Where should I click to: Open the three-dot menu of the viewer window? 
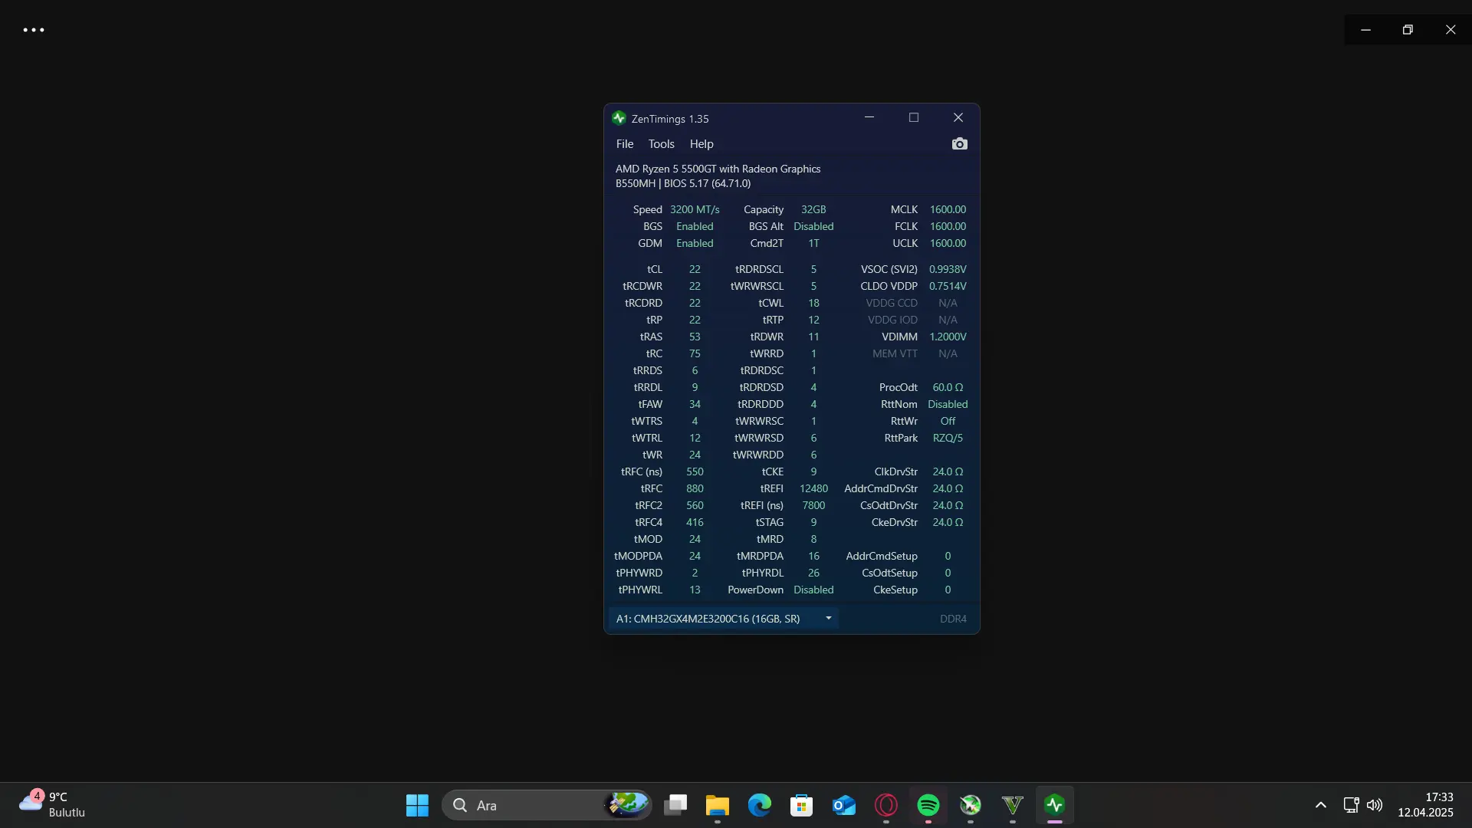tap(34, 30)
